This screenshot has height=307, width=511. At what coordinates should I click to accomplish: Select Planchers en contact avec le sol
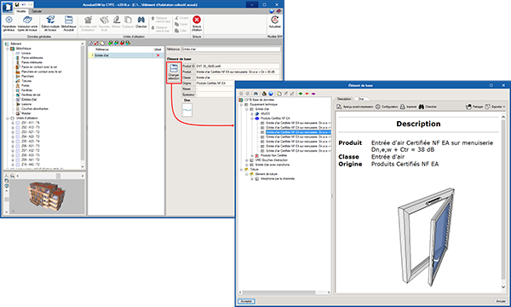pos(42,72)
